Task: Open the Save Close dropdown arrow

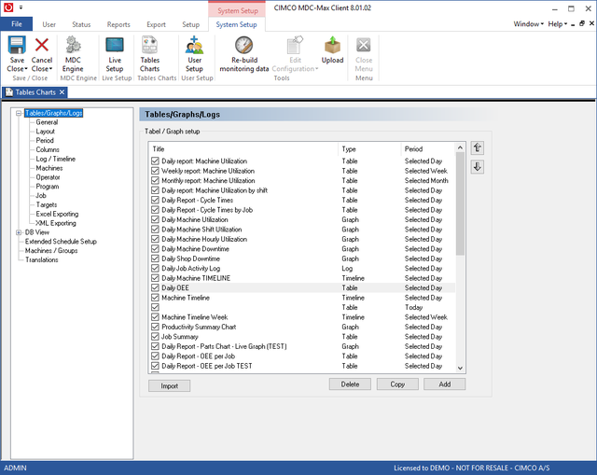Action: point(26,69)
